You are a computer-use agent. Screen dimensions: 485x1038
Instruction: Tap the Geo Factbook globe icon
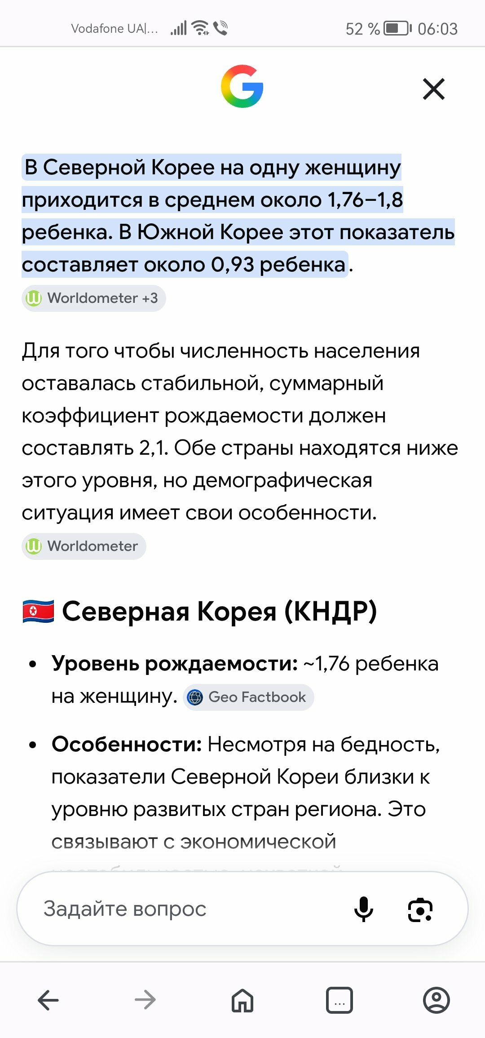(x=195, y=697)
